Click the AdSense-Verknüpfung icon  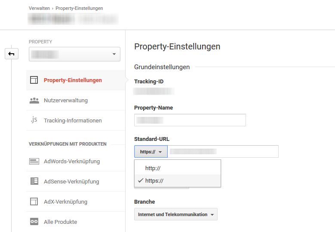pyautogui.click(x=34, y=181)
